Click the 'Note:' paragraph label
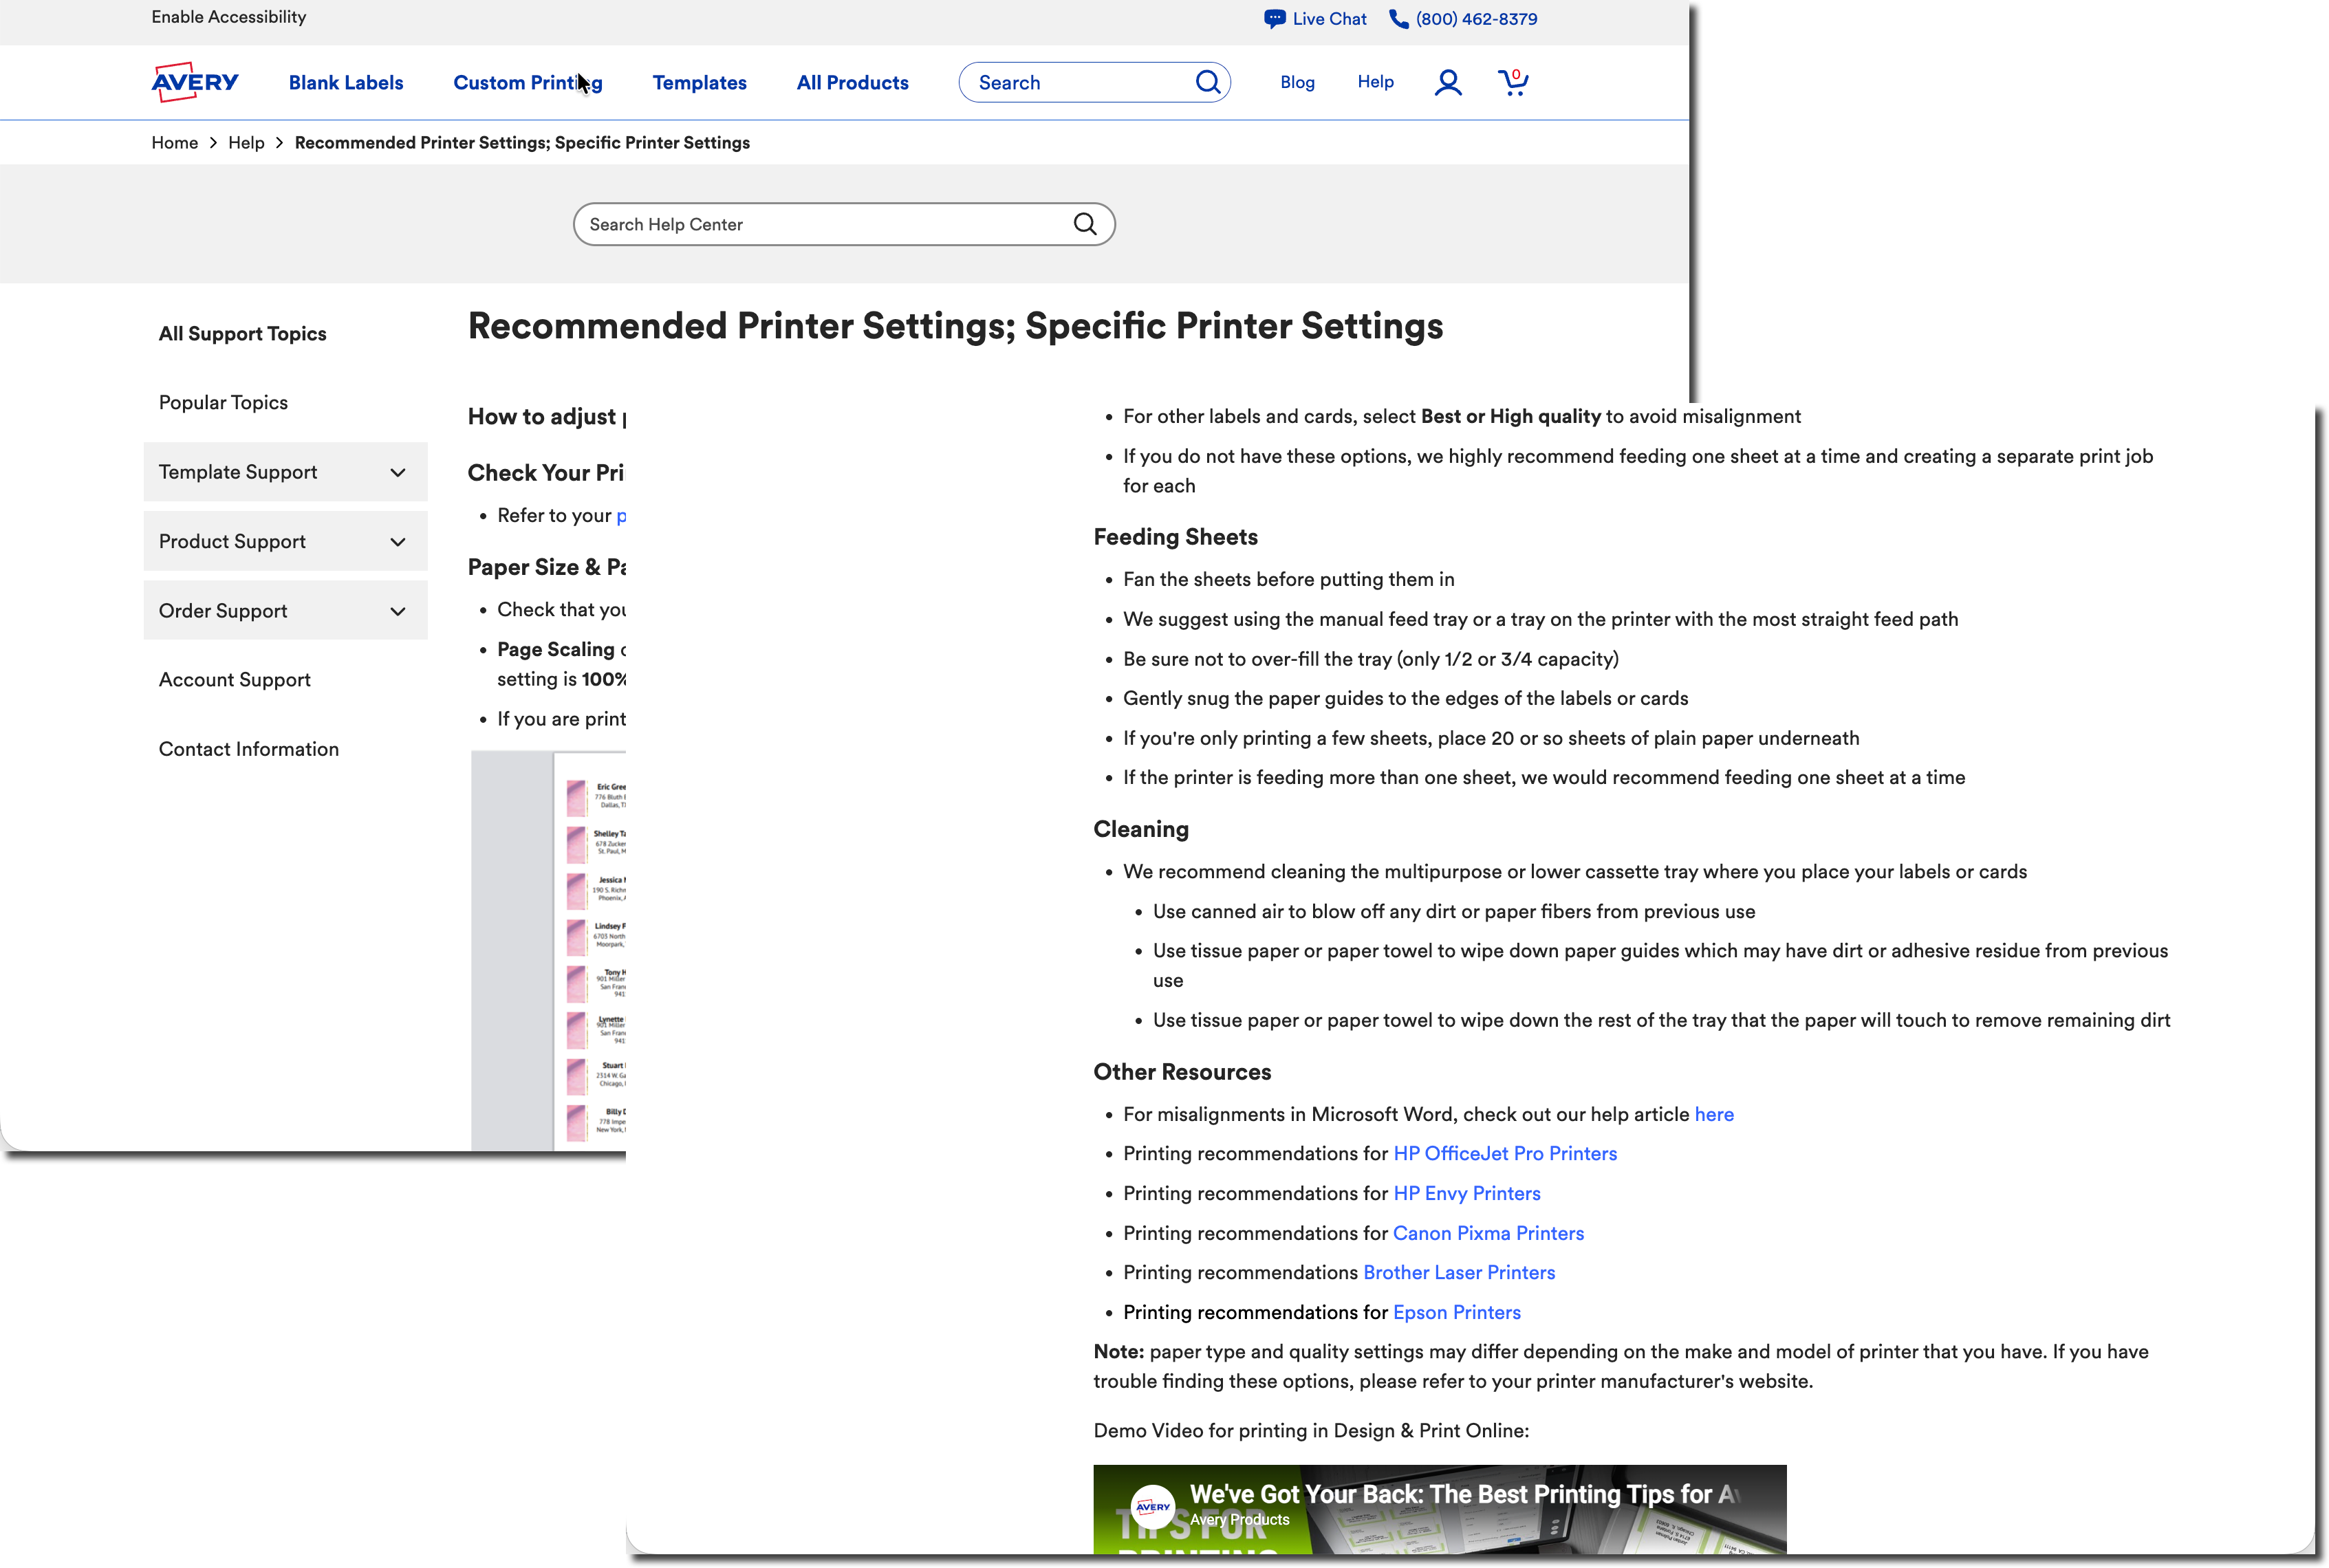 (1119, 1352)
